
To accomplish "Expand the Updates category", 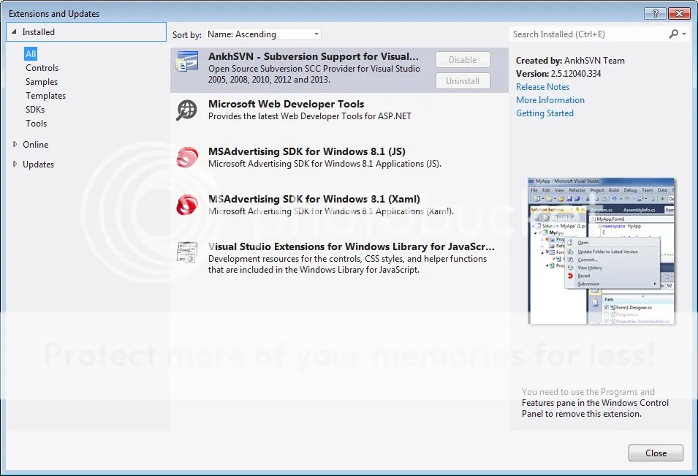I will pyautogui.click(x=15, y=164).
